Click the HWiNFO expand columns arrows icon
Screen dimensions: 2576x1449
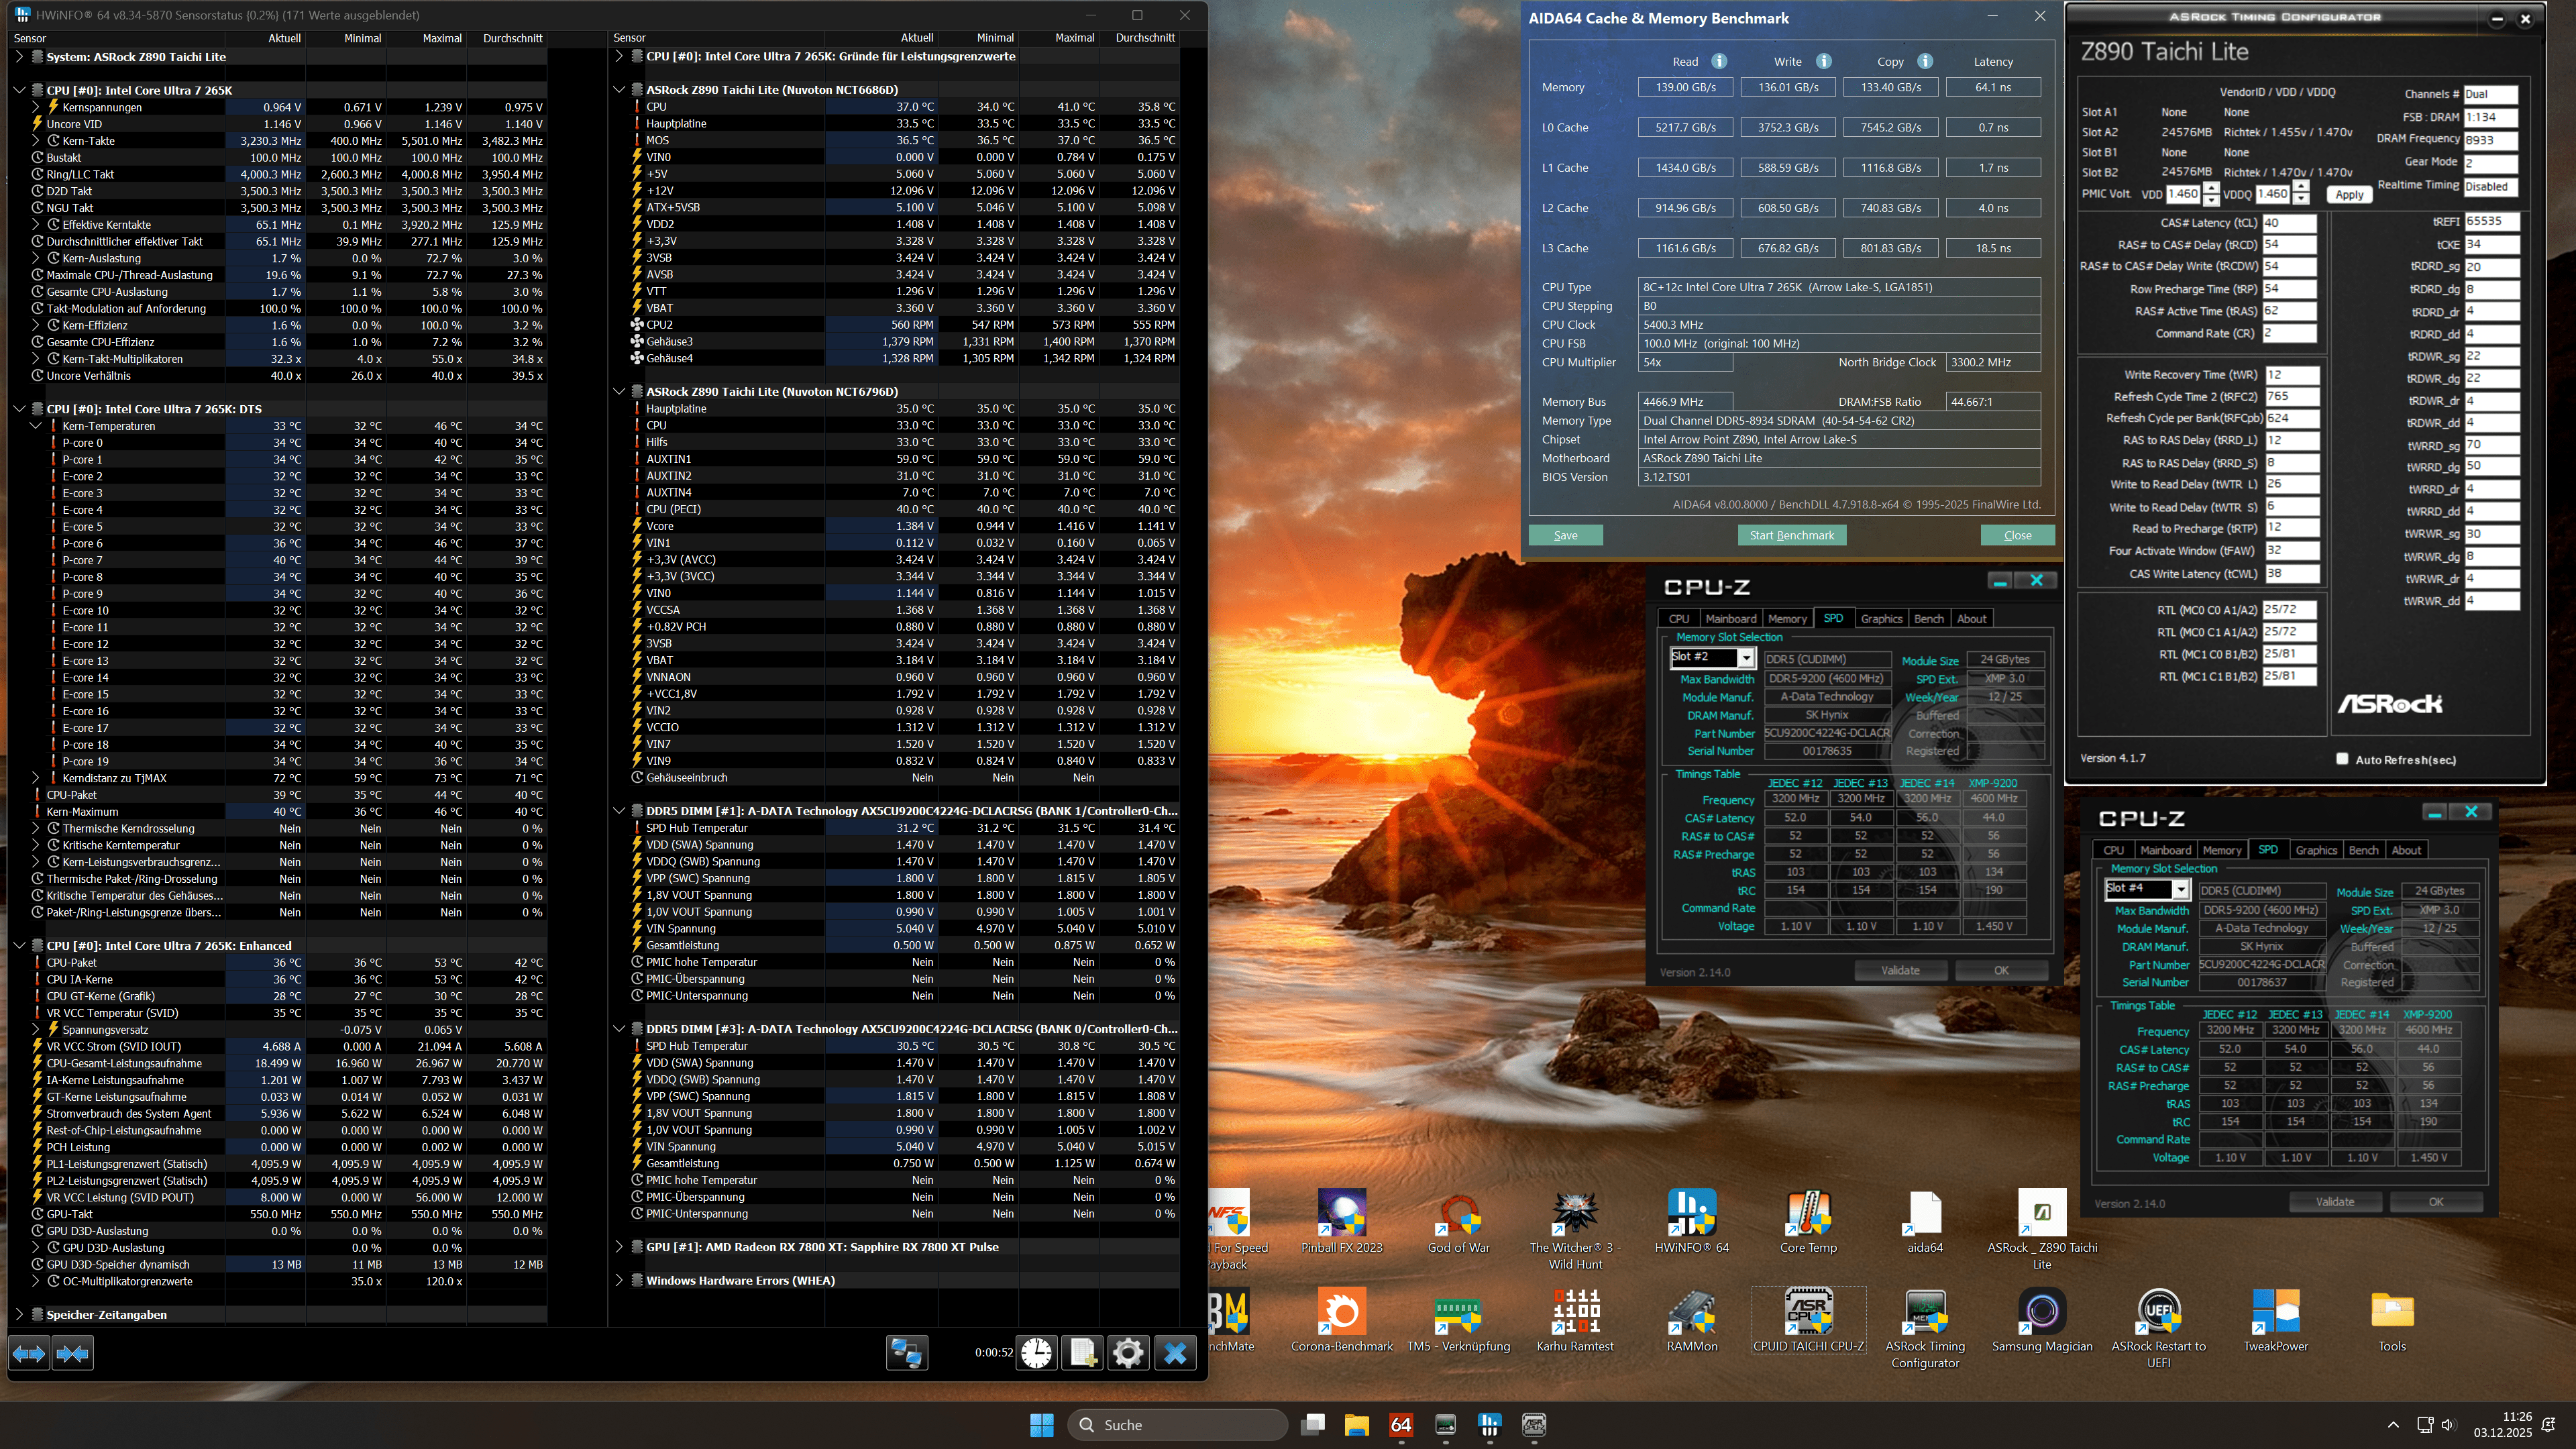29,1353
